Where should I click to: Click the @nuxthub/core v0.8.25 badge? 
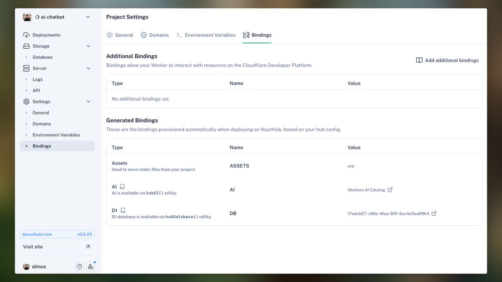[57, 234]
